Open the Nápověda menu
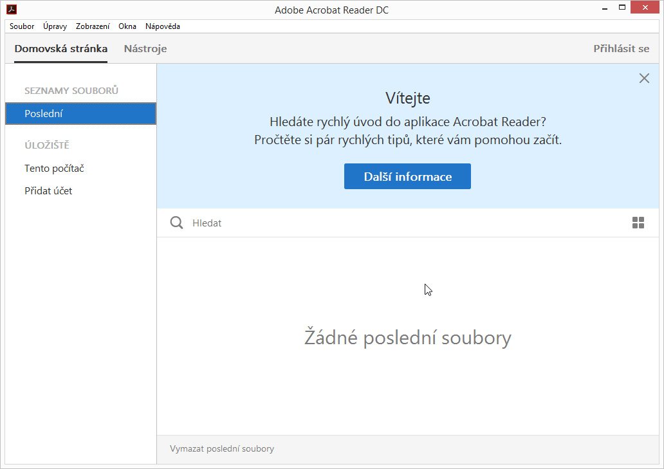This screenshot has width=664, height=469. click(x=161, y=26)
